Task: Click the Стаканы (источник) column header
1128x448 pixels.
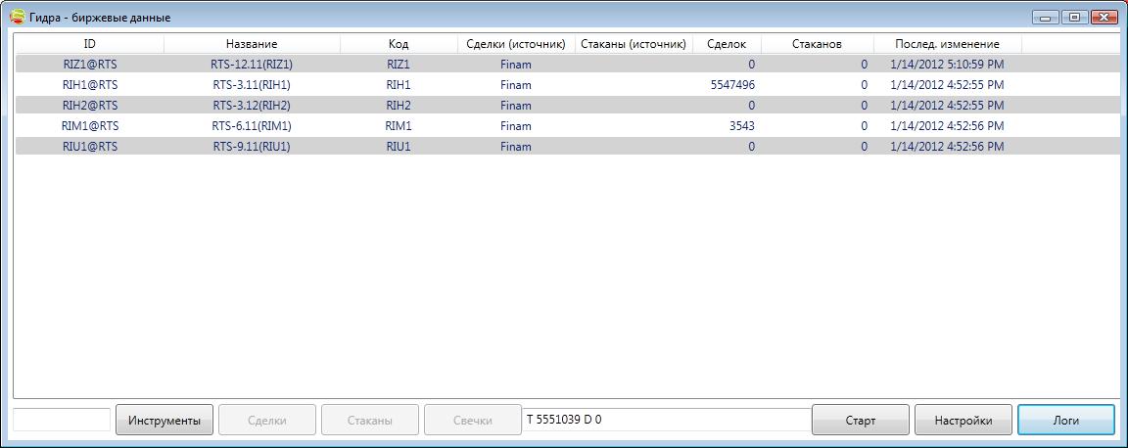Action: 634,44
